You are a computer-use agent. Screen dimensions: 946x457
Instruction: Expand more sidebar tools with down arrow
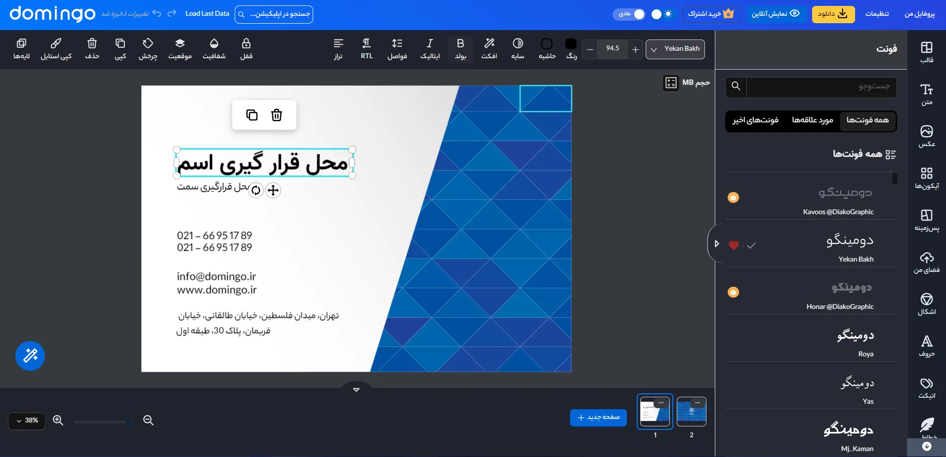click(x=927, y=447)
